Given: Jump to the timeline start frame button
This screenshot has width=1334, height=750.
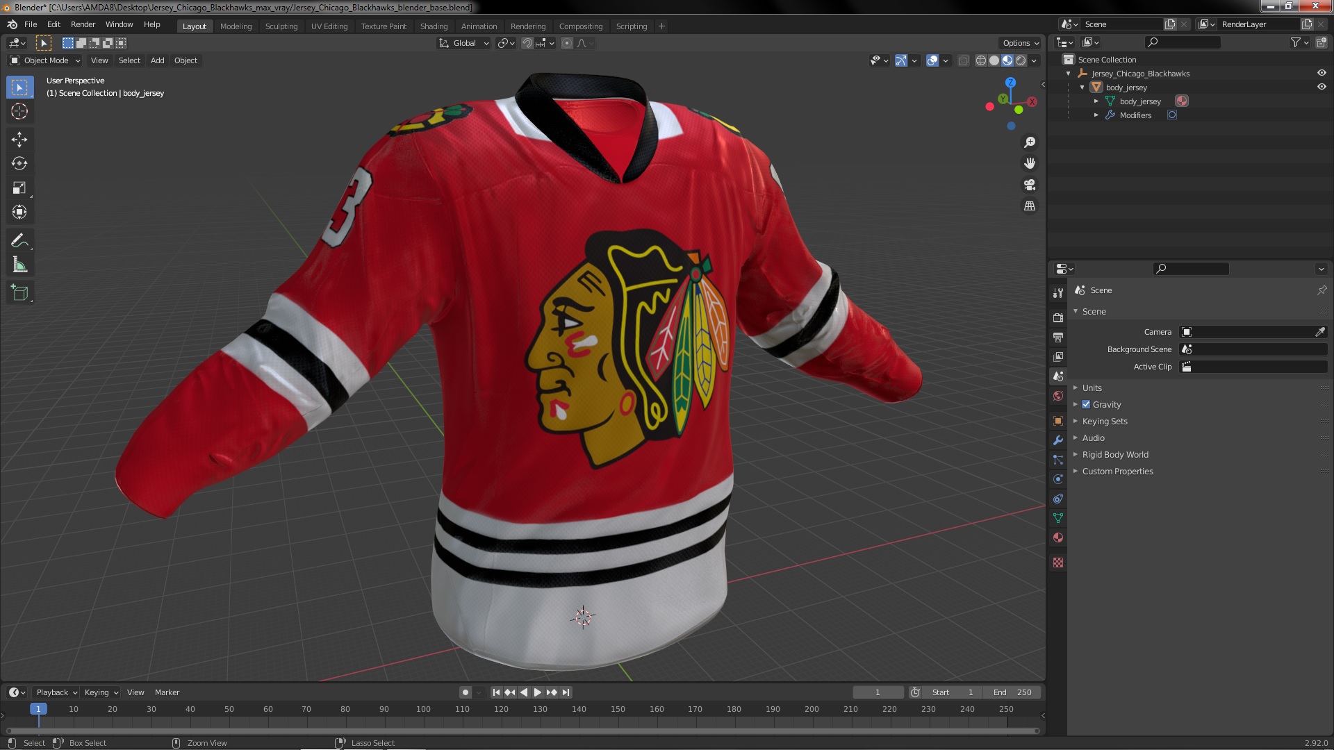Looking at the screenshot, I should [496, 692].
